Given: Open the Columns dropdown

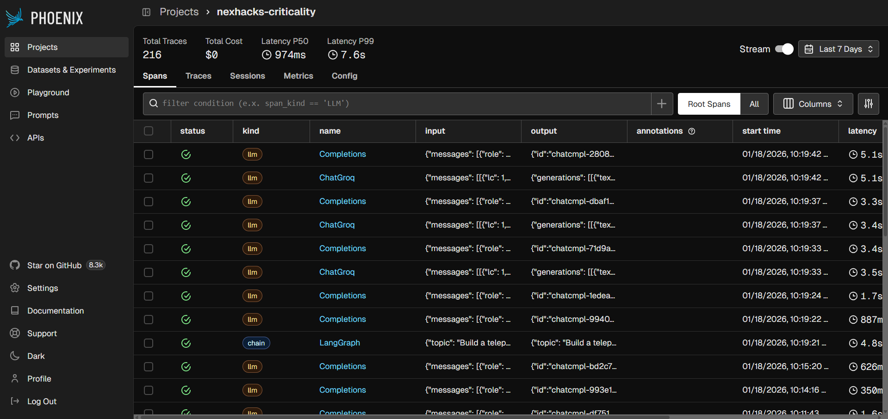Looking at the screenshot, I should 813,104.
